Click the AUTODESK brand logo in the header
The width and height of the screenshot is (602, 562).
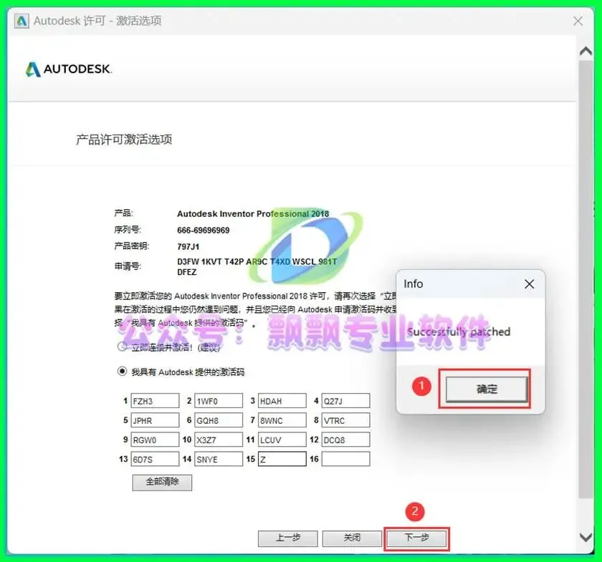pyautogui.click(x=69, y=69)
